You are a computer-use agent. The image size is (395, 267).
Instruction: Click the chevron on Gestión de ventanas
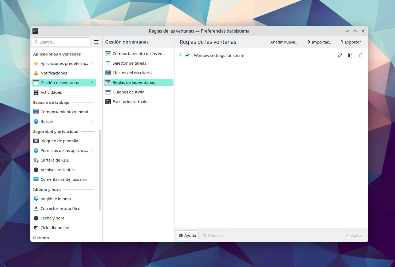pyautogui.click(x=92, y=83)
